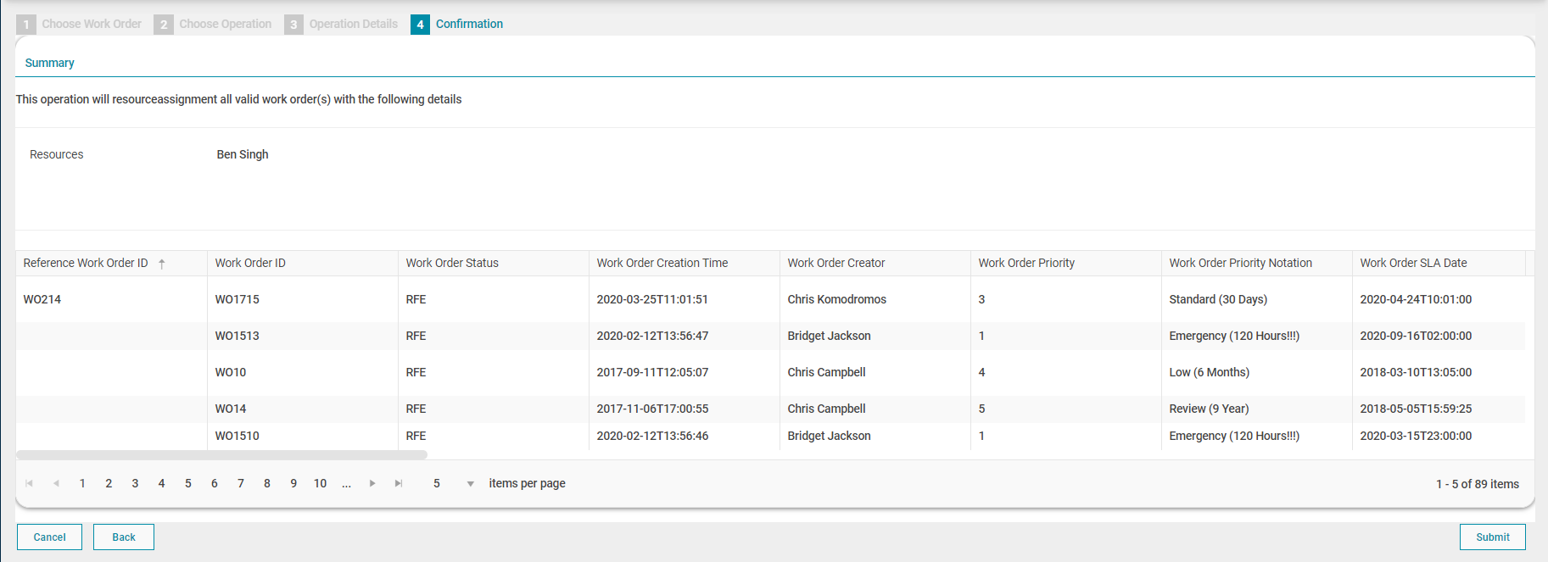Go to page 9
The image size is (1548, 562).
tap(293, 483)
